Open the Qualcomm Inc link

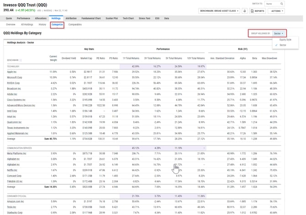15,123
